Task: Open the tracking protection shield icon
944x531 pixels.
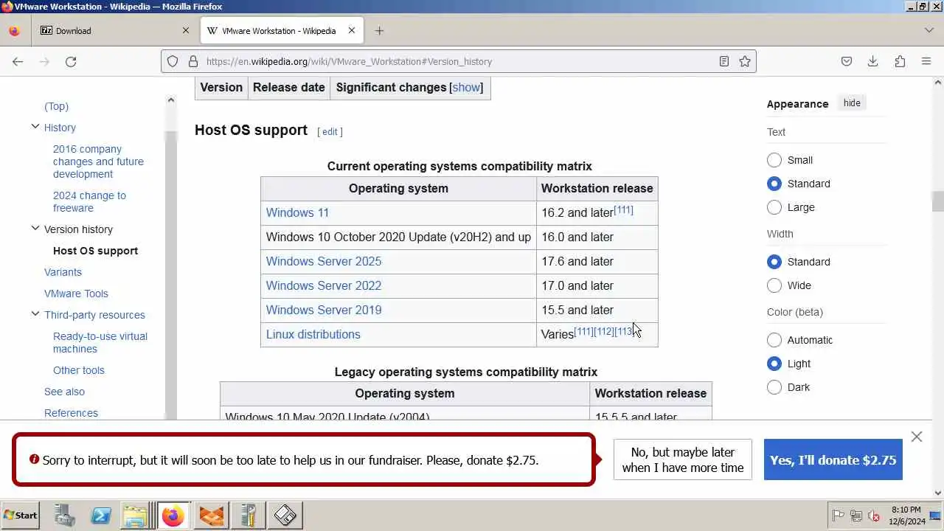Action: [173, 61]
